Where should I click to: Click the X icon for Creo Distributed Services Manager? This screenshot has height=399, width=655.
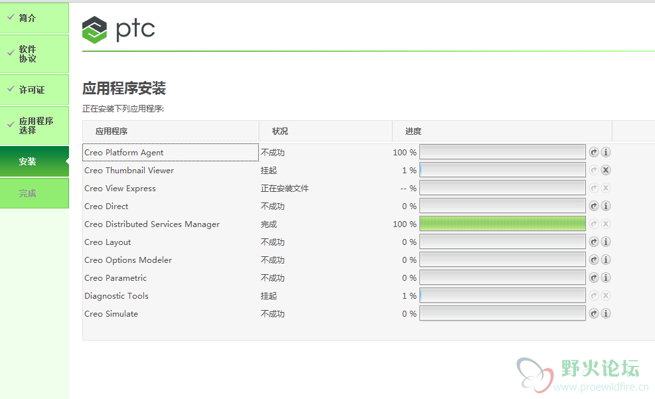click(606, 224)
